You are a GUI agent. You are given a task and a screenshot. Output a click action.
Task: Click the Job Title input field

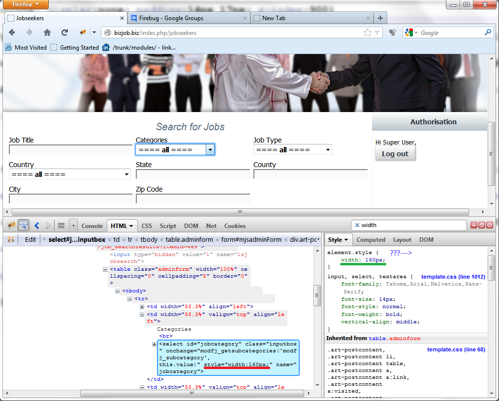pos(70,150)
